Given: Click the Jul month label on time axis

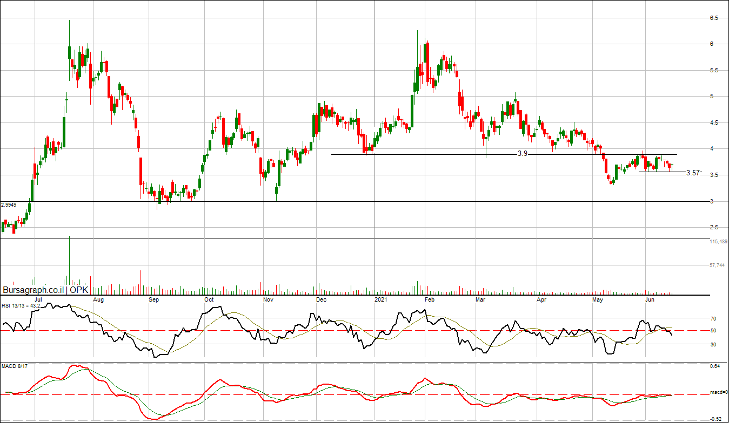Looking at the screenshot, I should pos(38,299).
